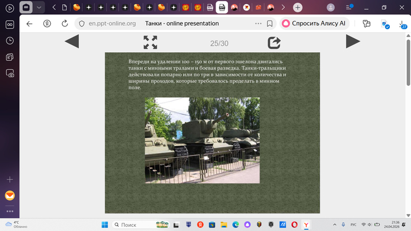The image size is (411, 231).
Task: Open the downloads icon with badge 27
Action: [x=403, y=25]
